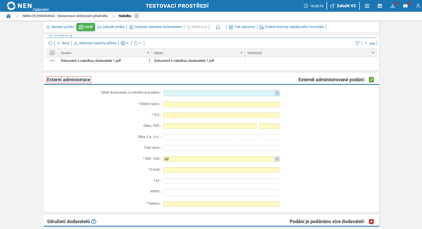Expand the Výběr dodavatele selector arrow
Screen dimensions: 422x229
pos(277,93)
